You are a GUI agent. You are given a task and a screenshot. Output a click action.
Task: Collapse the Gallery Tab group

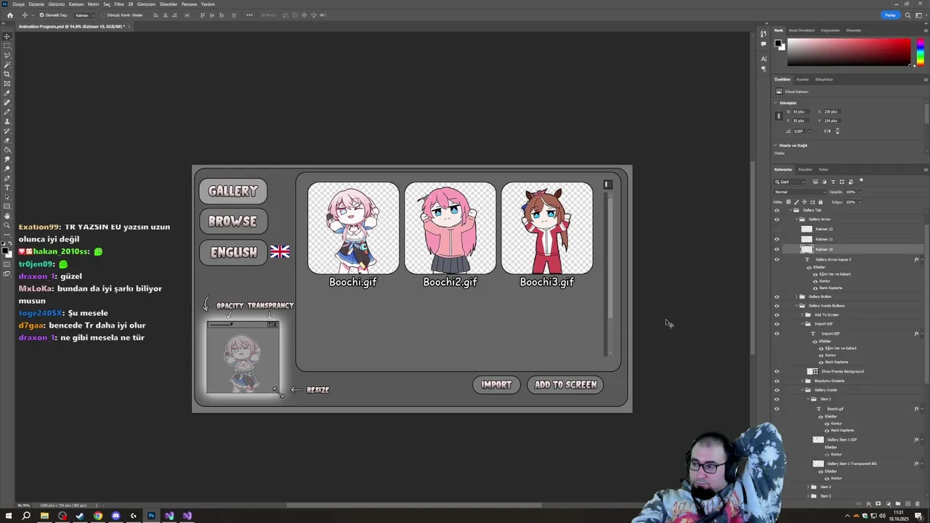click(790, 210)
